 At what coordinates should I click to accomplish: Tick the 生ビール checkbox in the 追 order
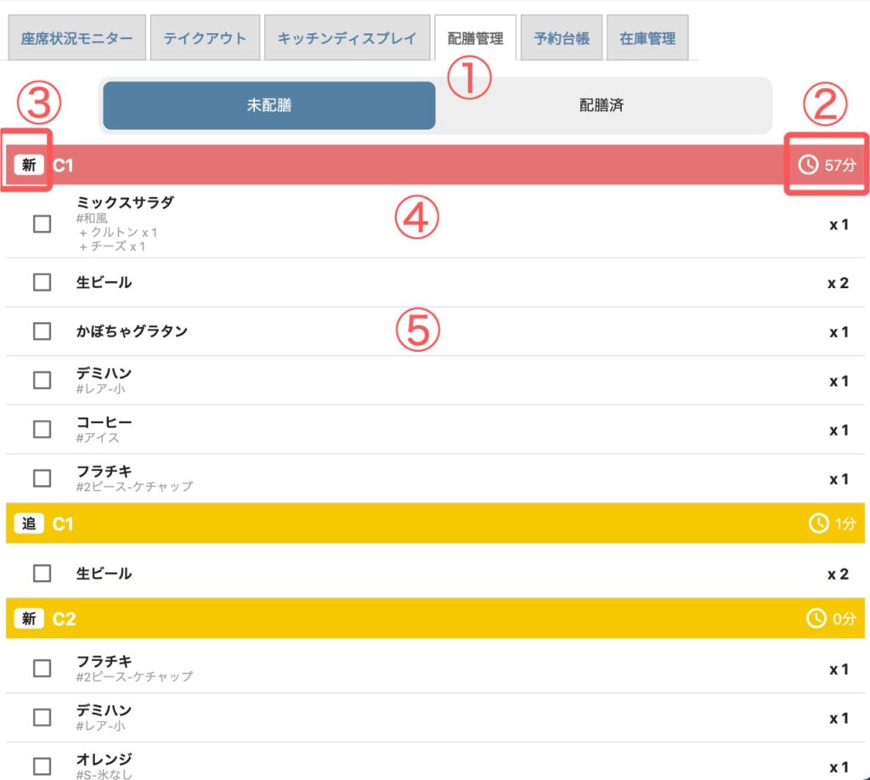[42, 574]
